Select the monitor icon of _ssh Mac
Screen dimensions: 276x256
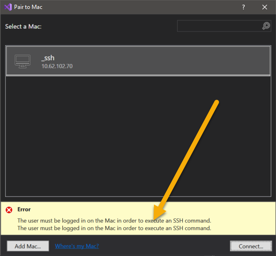[x=23, y=61]
